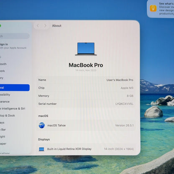The height and width of the screenshot is (174, 174).
Task: Click the yellow lightbulb notification icon
Action: click(153, 8)
